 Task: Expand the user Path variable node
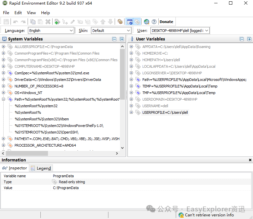pyautogui.click(x=131, y=80)
